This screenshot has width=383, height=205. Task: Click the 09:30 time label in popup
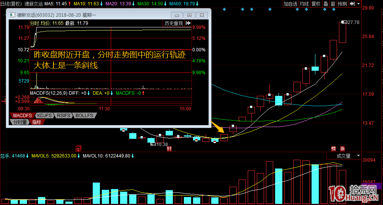coord(24,109)
